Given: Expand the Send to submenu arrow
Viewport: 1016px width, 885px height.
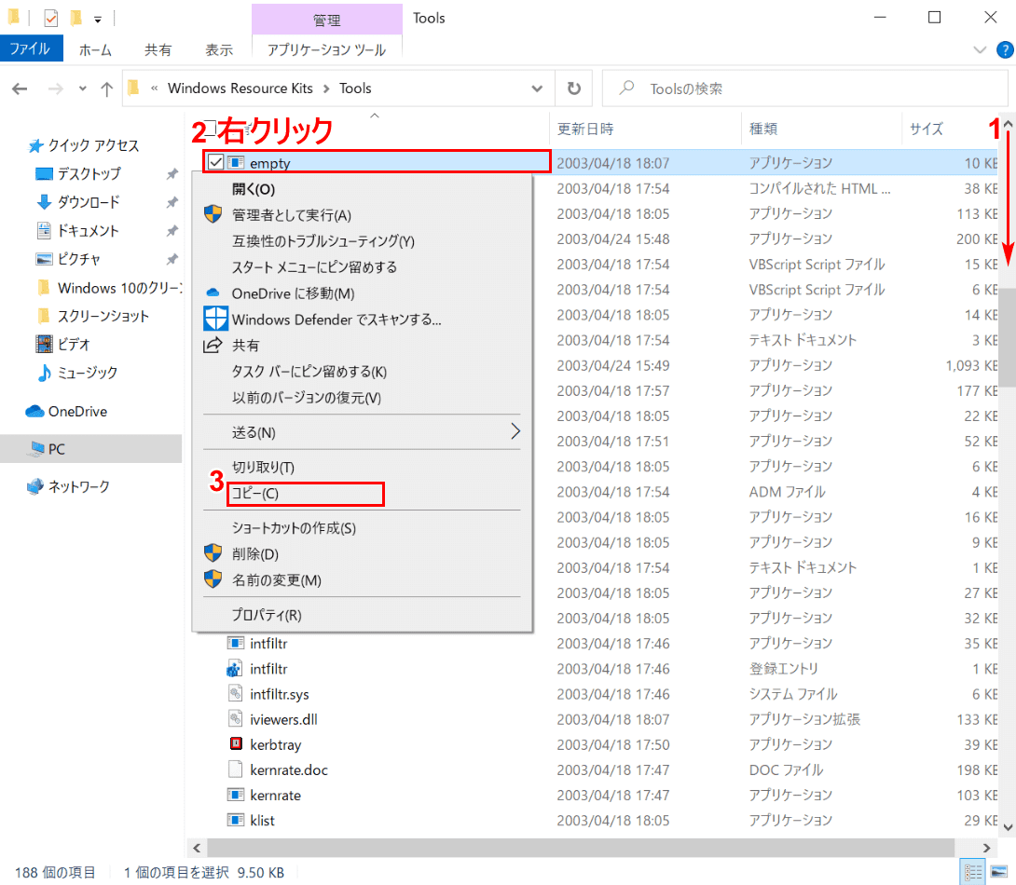Looking at the screenshot, I should tap(515, 431).
